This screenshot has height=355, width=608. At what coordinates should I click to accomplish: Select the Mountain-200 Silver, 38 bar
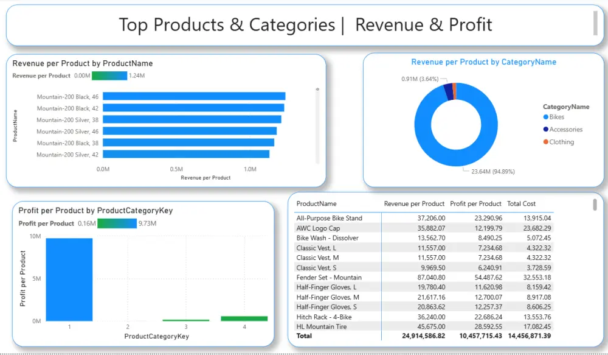192,119
